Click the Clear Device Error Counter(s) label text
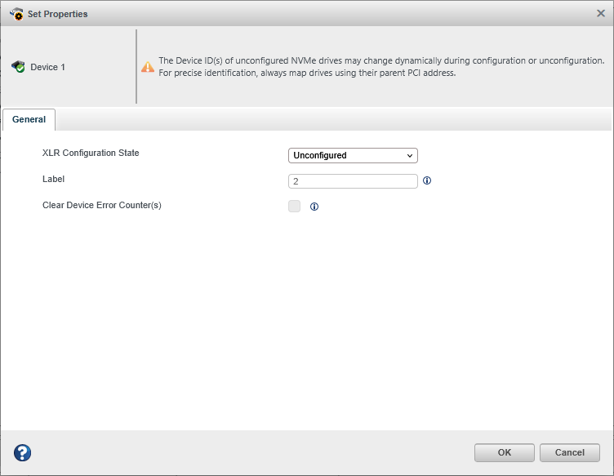The image size is (614, 476). coord(102,205)
